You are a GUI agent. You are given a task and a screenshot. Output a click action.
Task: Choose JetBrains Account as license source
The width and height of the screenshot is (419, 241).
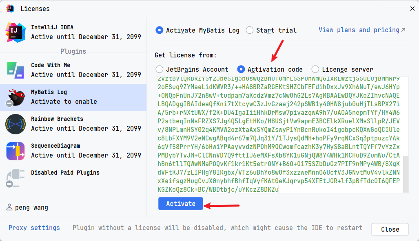[x=160, y=69]
